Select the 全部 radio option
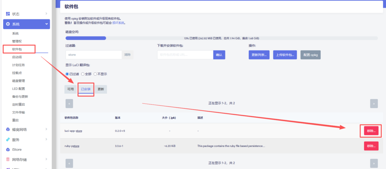Viewport: 386px width, 169px height. (83, 74)
